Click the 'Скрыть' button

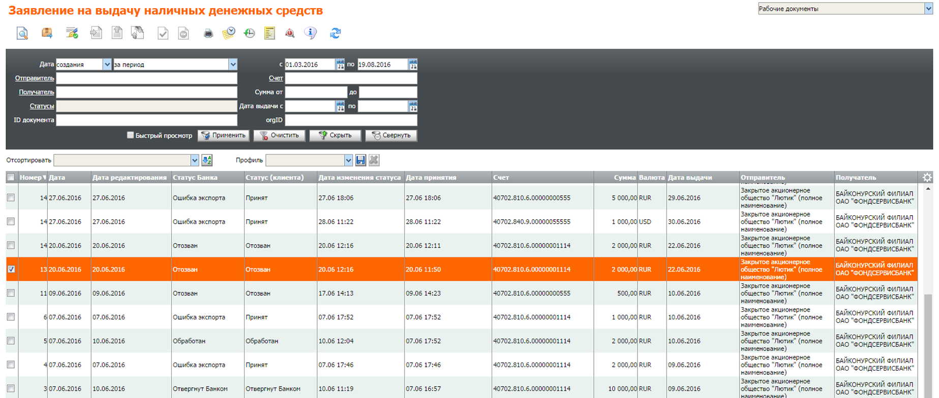pyautogui.click(x=335, y=136)
